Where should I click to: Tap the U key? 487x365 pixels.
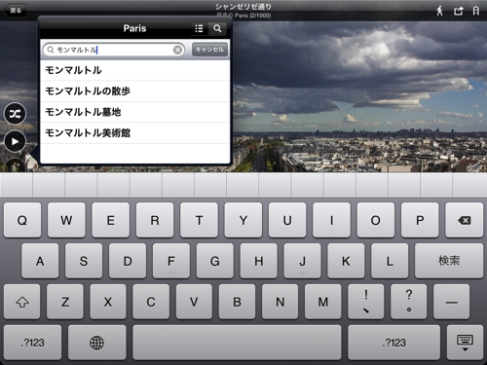click(287, 220)
